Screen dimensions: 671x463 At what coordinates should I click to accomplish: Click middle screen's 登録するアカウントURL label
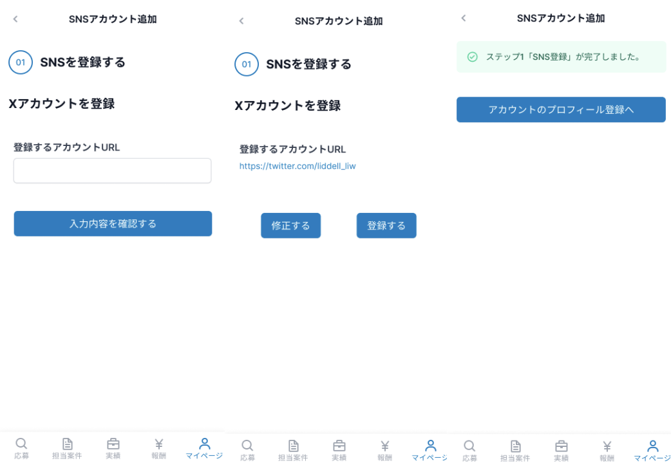293,150
